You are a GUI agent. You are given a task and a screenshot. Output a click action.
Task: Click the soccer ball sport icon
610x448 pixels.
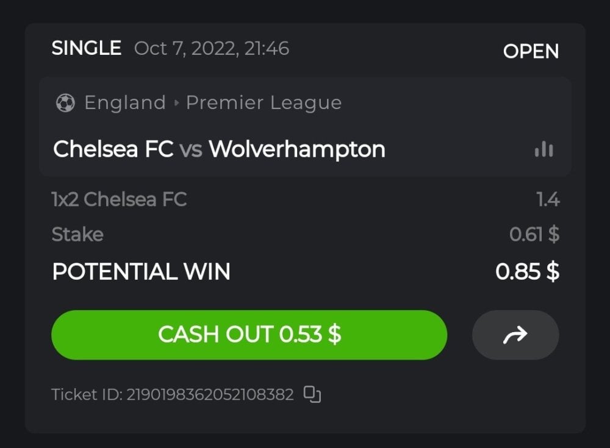coord(65,103)
